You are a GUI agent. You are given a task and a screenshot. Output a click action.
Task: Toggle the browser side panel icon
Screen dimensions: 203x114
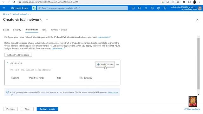[x=189, y=2]
